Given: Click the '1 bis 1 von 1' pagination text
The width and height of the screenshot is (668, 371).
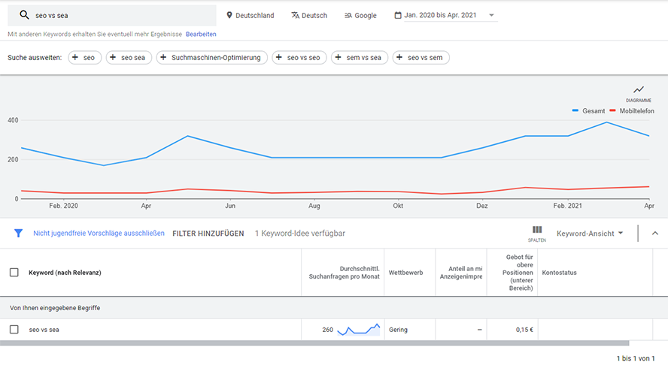Looking at the screenshot, I should pos(636,358).
